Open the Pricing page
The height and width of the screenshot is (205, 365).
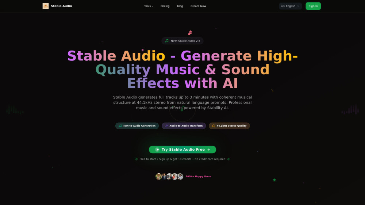pos(165,6)
